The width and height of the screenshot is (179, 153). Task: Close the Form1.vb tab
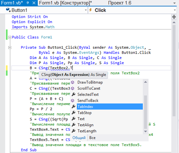(34, 3)
